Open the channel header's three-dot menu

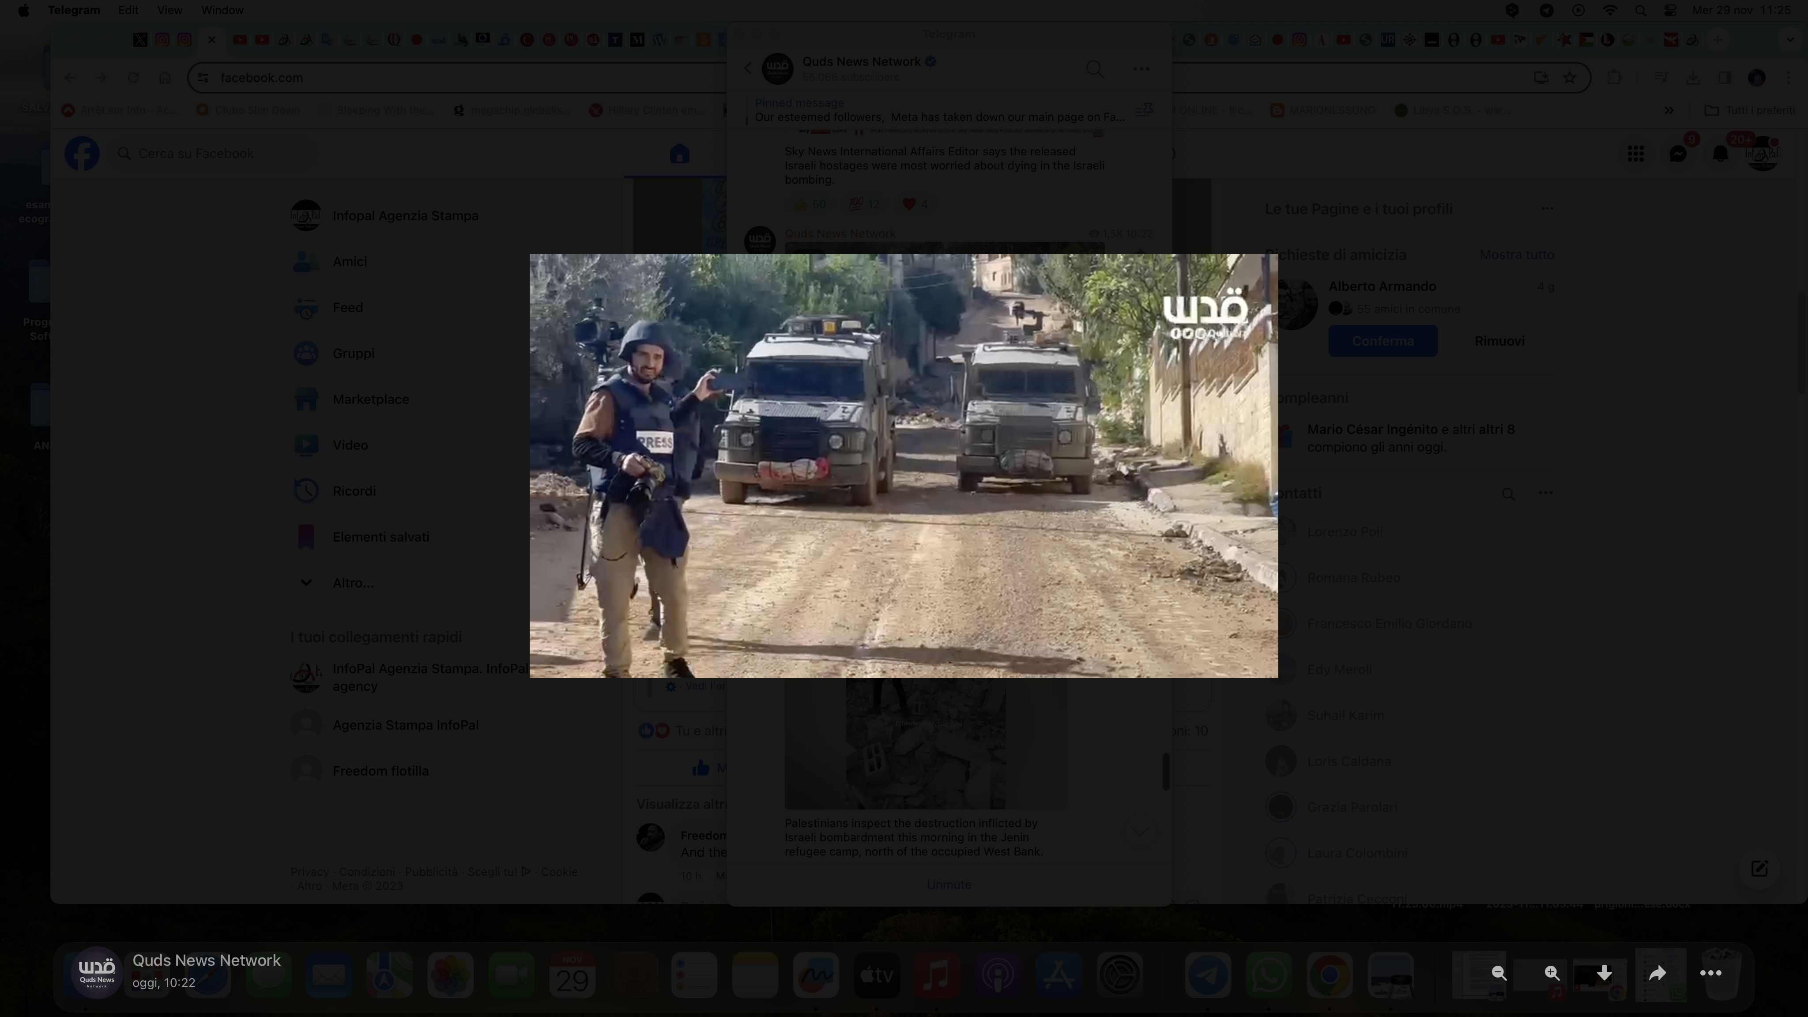[1141, 69]
